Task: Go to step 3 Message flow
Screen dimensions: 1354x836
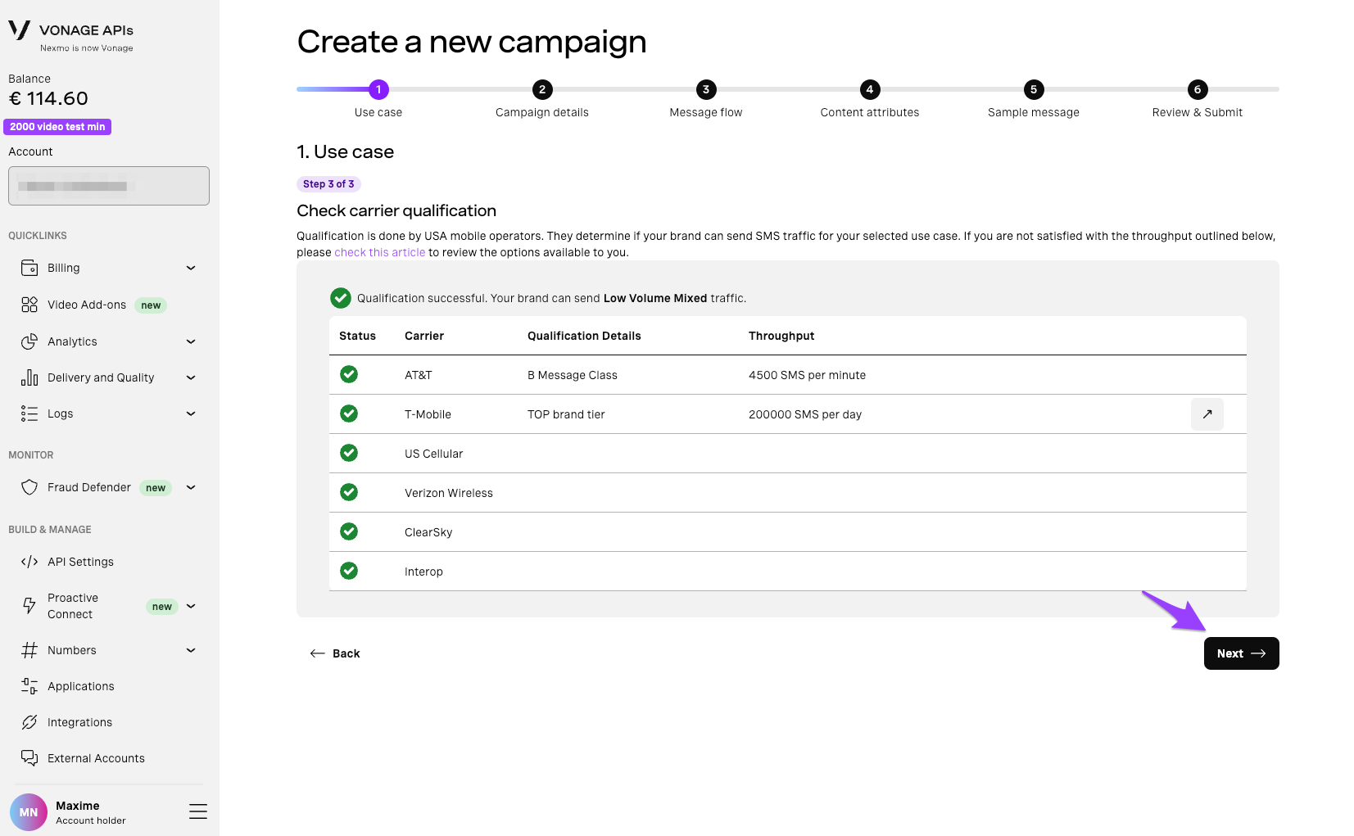Action: pos(706,90)
